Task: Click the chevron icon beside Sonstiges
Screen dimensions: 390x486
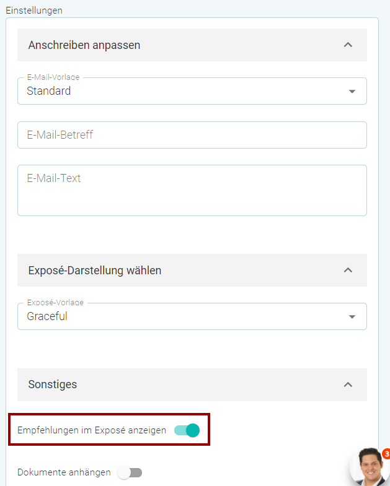Action: click(x=348, y=384)
